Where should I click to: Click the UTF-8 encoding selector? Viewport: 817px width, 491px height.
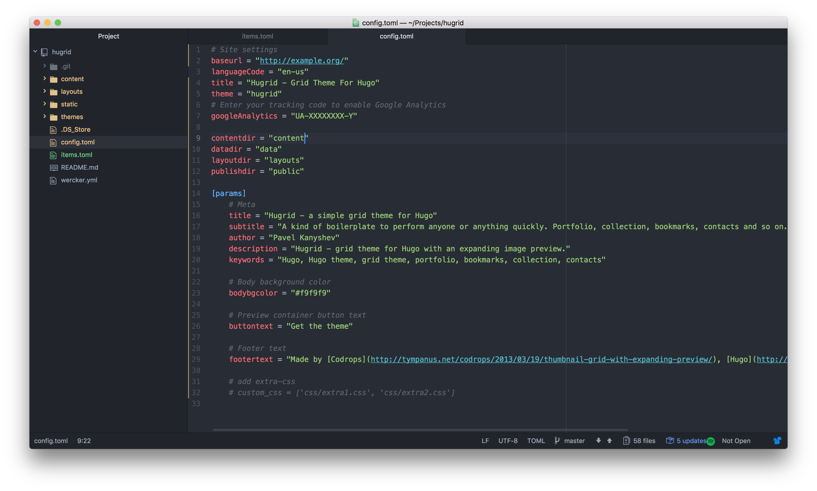pyautogui.click(x=508, y=441)
